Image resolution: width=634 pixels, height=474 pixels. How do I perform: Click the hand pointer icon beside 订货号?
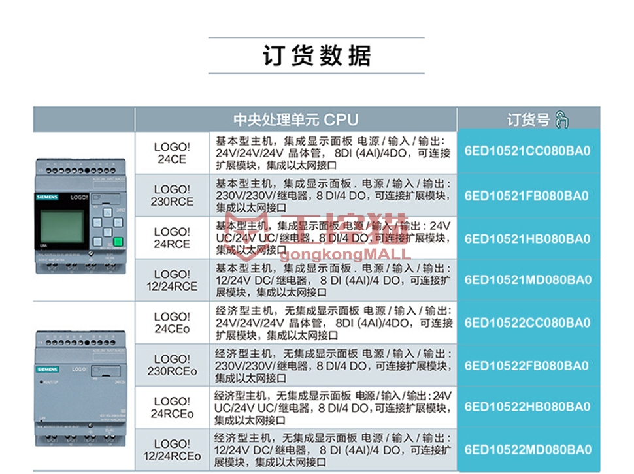tap(561, 119)
